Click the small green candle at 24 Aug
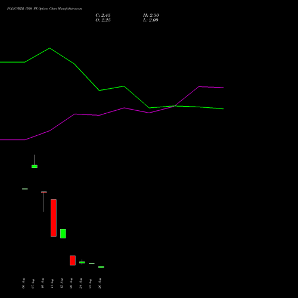The image size is (298, 298). [82, 262]
